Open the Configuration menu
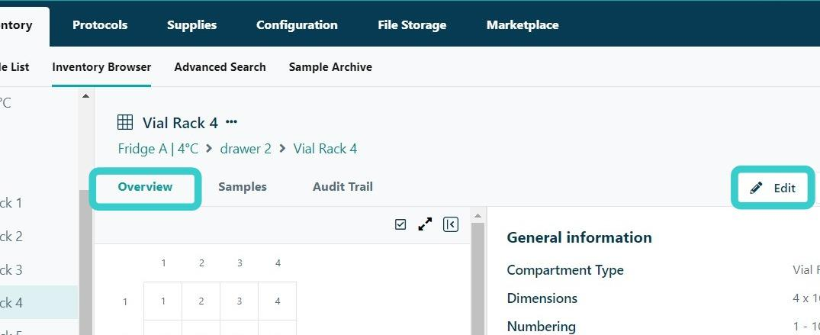Image resolution: width=820 pixels, height=335 pixels. tap(297, 24)
